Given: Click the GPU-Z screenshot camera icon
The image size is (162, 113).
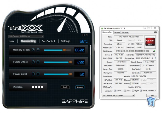Looking at the screenshot, I should [155, 32].
